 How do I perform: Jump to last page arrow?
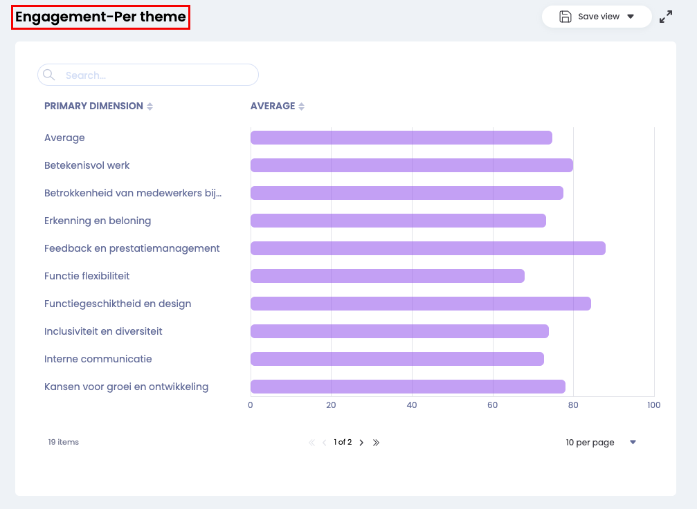pyautogui.click(x=377, y=443)
